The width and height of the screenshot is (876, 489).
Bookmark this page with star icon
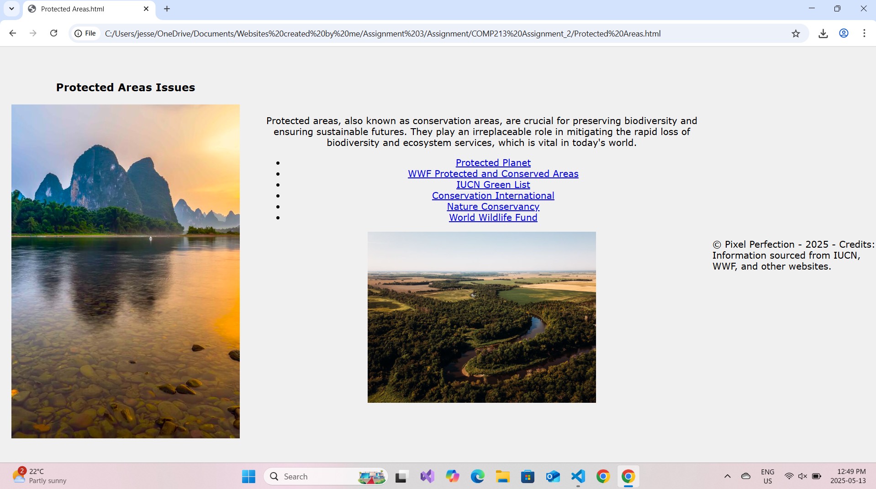click(x=796, y=33)
